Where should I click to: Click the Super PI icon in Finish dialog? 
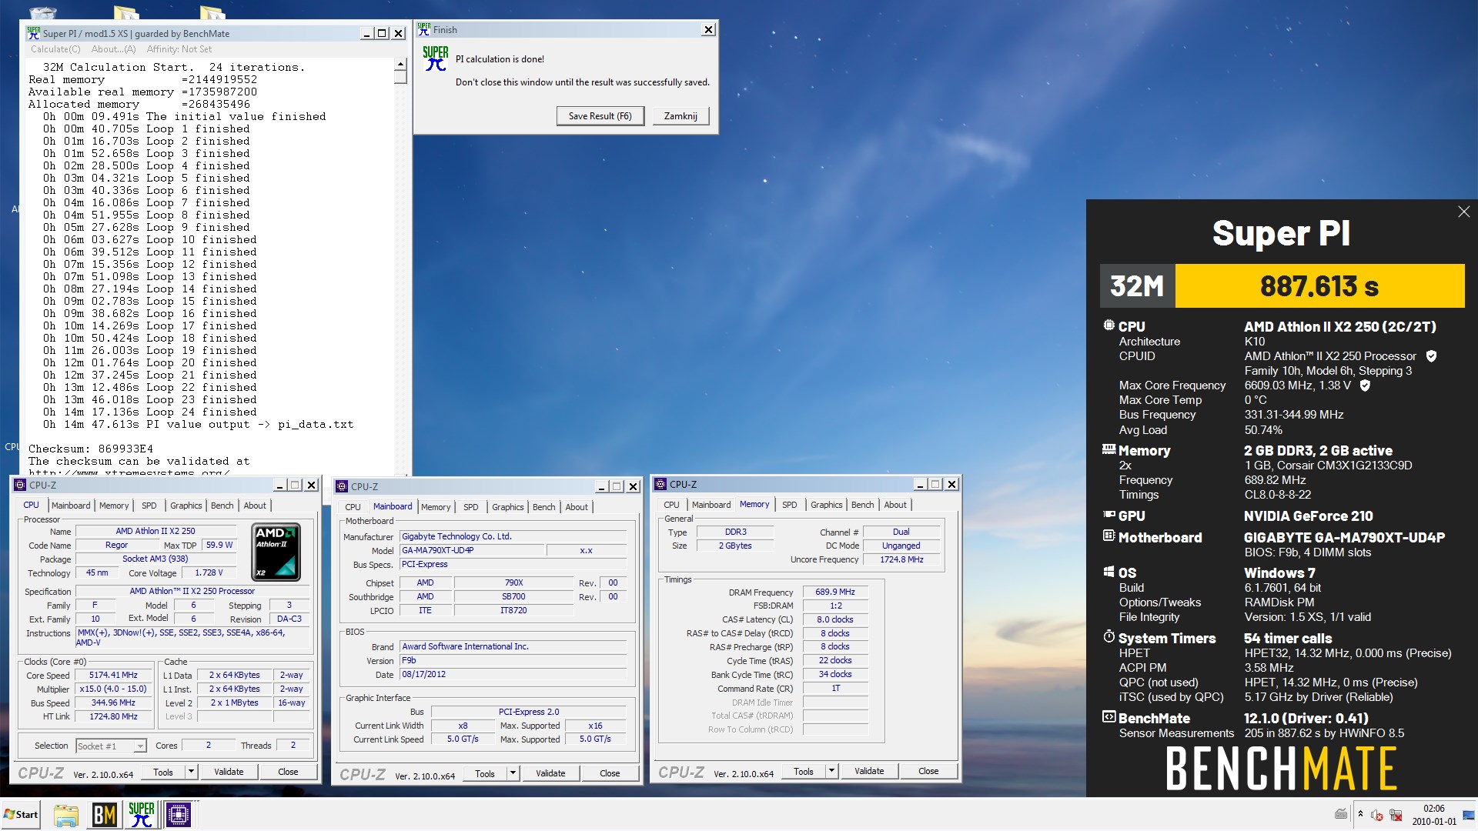[436, 58]
